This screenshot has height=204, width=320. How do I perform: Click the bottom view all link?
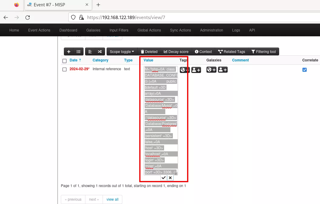click(x=112, y=199)
